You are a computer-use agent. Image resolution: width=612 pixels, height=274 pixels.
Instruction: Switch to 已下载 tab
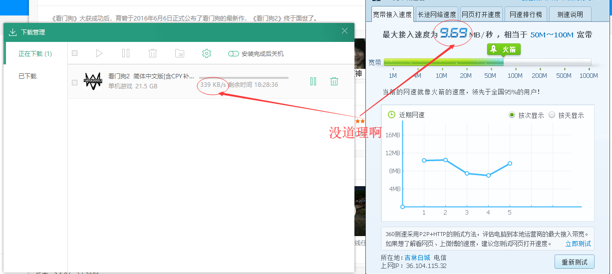click(x=27, y=76)
